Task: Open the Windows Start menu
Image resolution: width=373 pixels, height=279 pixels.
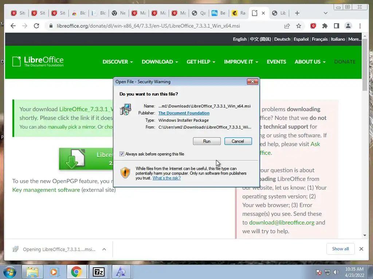Action: click(10, 272)
